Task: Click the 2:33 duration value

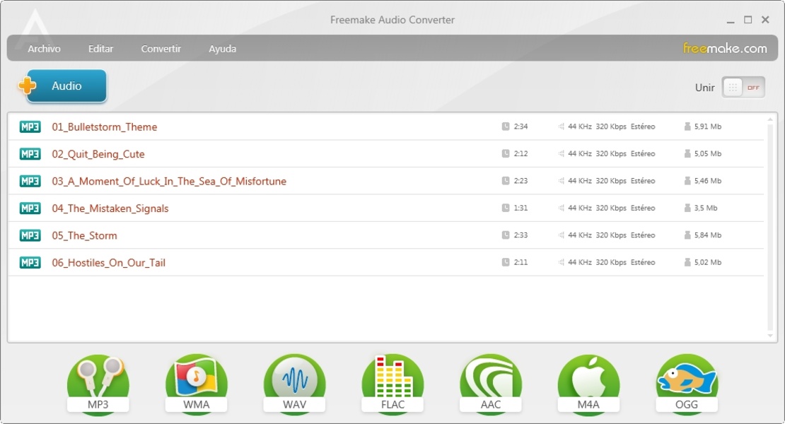Action: tap(521, 235)
